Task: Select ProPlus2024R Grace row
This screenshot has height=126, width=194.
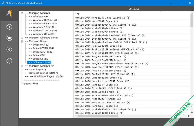Action: pyautogui.click(x=132, y=46)
